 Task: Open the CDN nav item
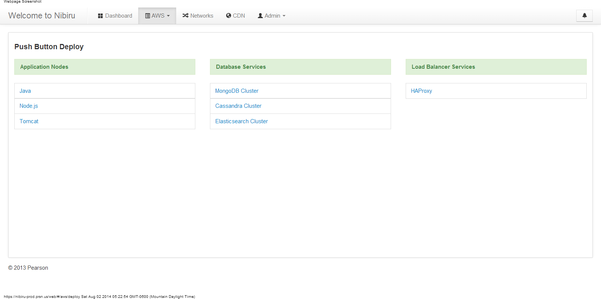point(239,16)
